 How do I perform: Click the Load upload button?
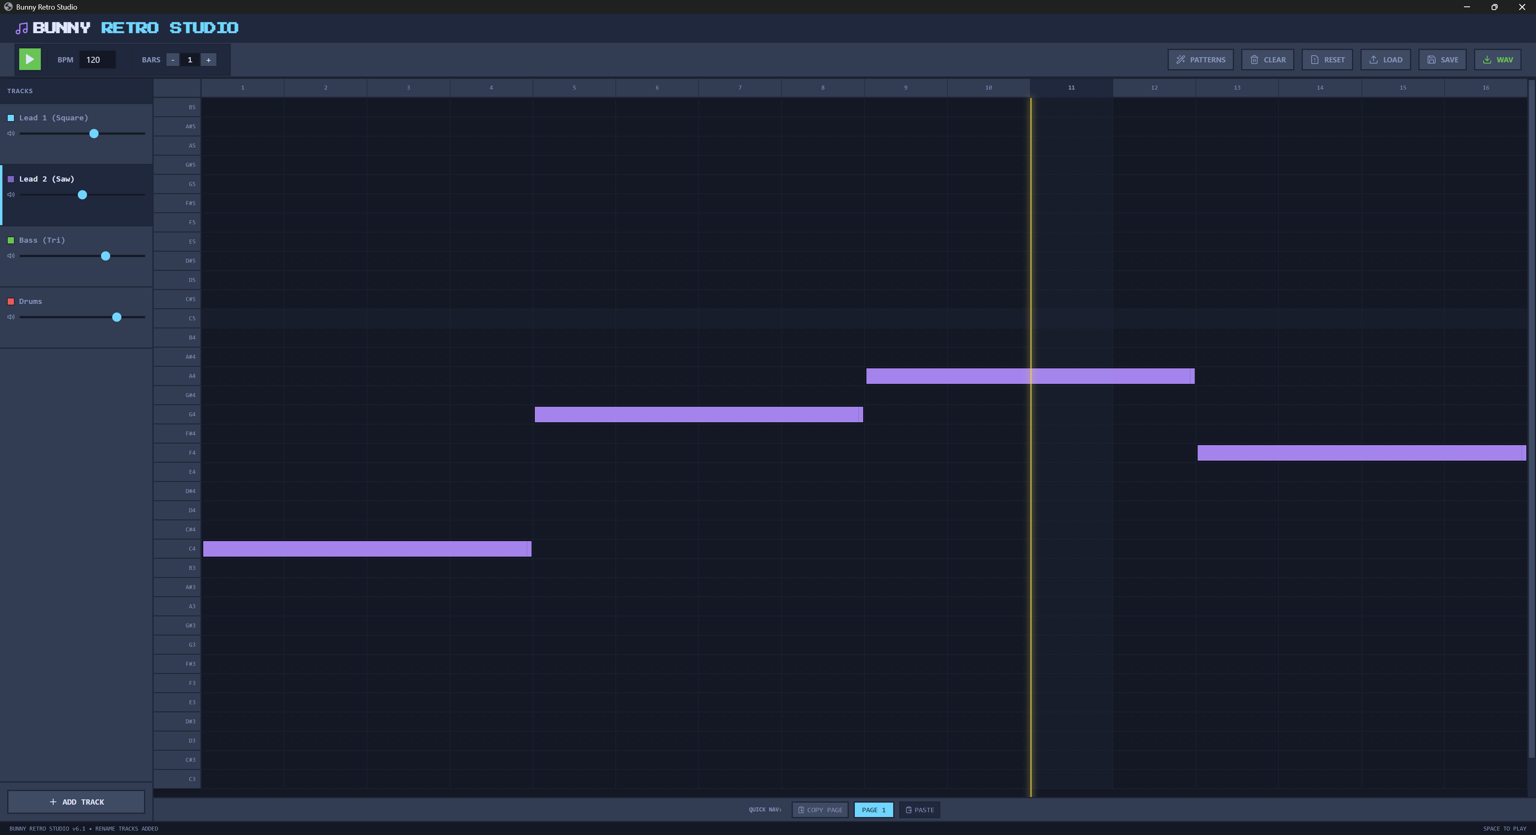[1385, 60]
